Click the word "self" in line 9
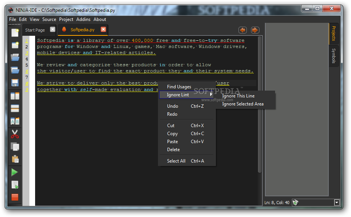Screen dimensions: 351x217 click(x=86, y=89)
